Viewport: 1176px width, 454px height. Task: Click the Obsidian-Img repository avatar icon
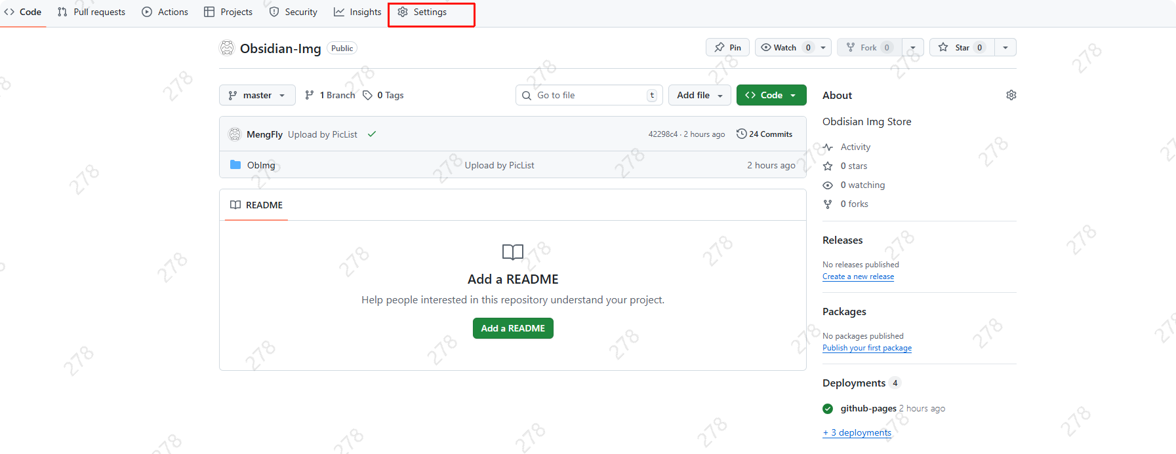tap(227, 48)
